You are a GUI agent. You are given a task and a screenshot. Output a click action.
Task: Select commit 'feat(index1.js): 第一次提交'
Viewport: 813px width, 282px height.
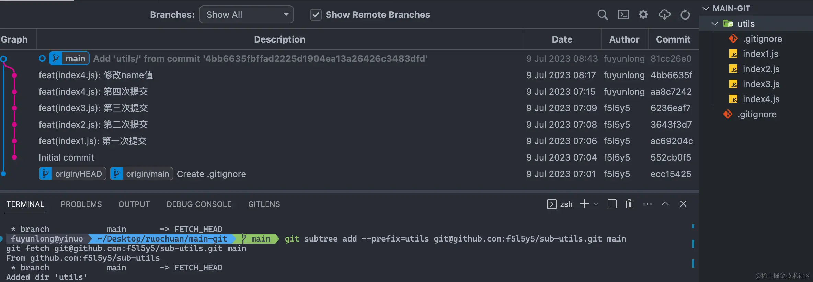[x=350, y=141]
